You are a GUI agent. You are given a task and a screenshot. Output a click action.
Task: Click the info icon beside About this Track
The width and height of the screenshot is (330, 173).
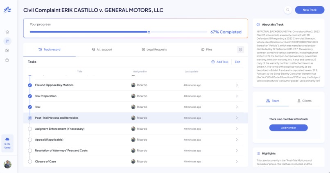pos(258,24)
